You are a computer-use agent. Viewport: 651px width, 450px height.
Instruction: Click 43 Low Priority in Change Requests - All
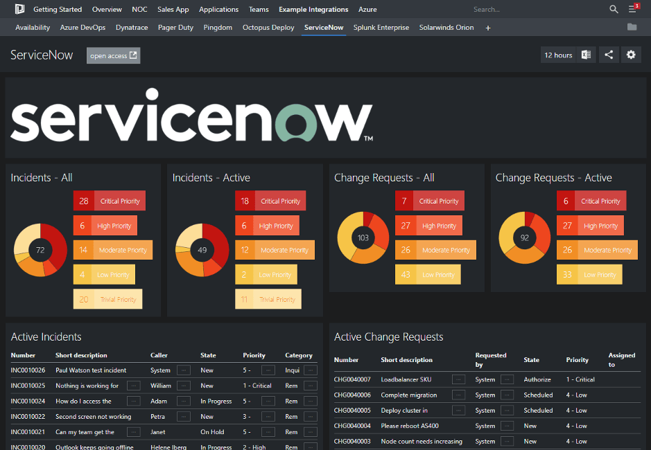tap(428, 275)
